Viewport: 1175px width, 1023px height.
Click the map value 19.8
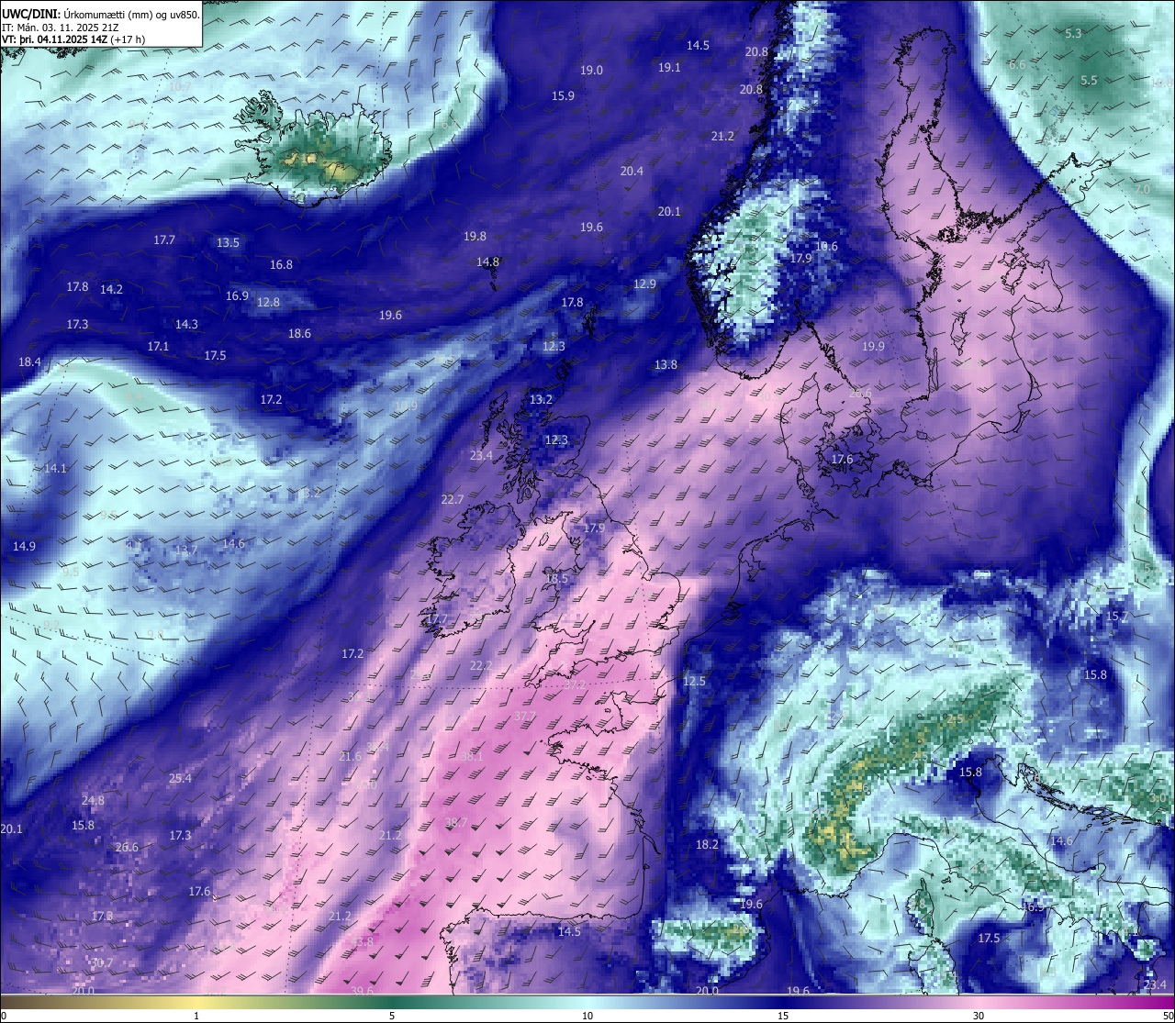tap(475, 237)
